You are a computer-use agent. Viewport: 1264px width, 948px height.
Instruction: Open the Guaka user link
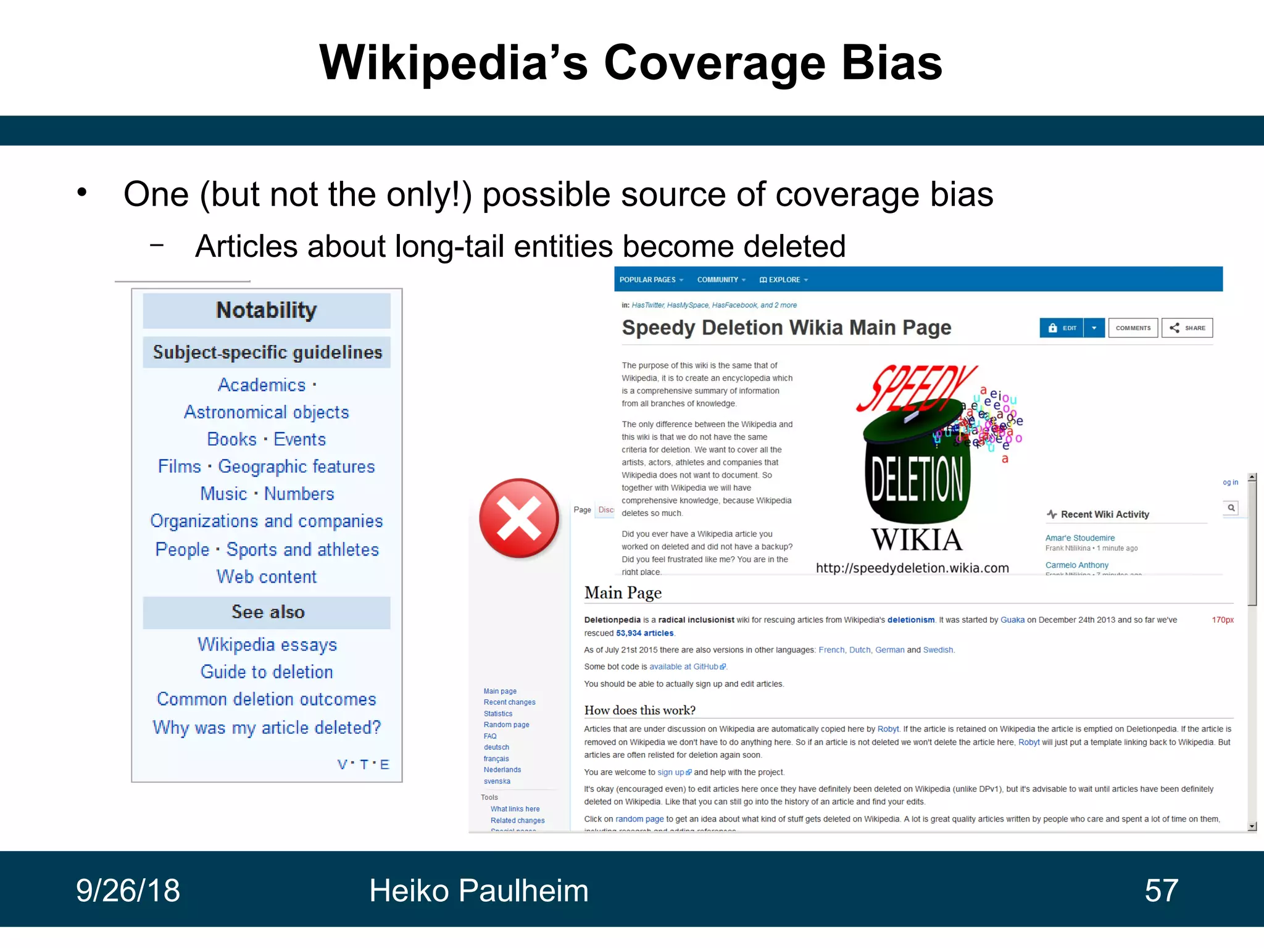[1012, 620]
